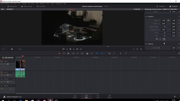Switch to the Deliver page

109,97
